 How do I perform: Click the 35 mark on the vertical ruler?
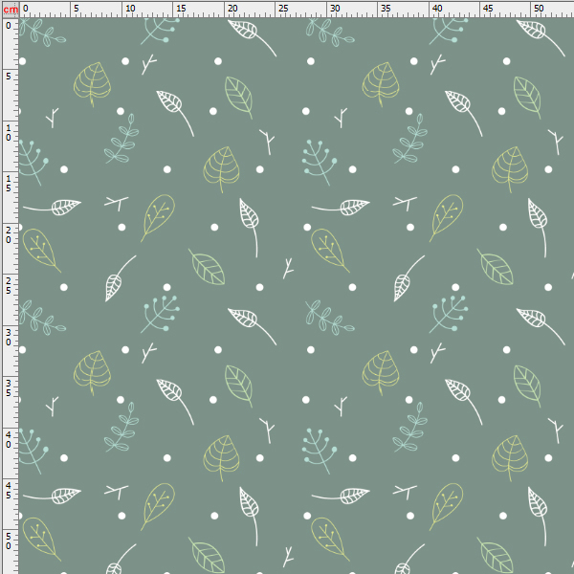tap(8, 388)
